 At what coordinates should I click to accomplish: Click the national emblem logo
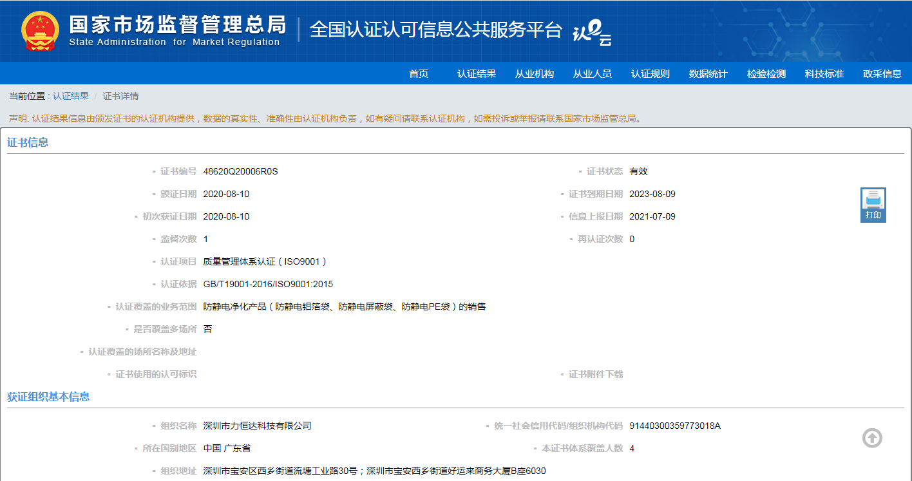[x=40, y=31]
